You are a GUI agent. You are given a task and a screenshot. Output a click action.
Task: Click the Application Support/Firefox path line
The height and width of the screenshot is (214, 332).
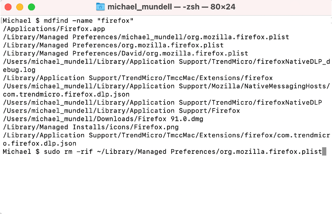[121, 111]
